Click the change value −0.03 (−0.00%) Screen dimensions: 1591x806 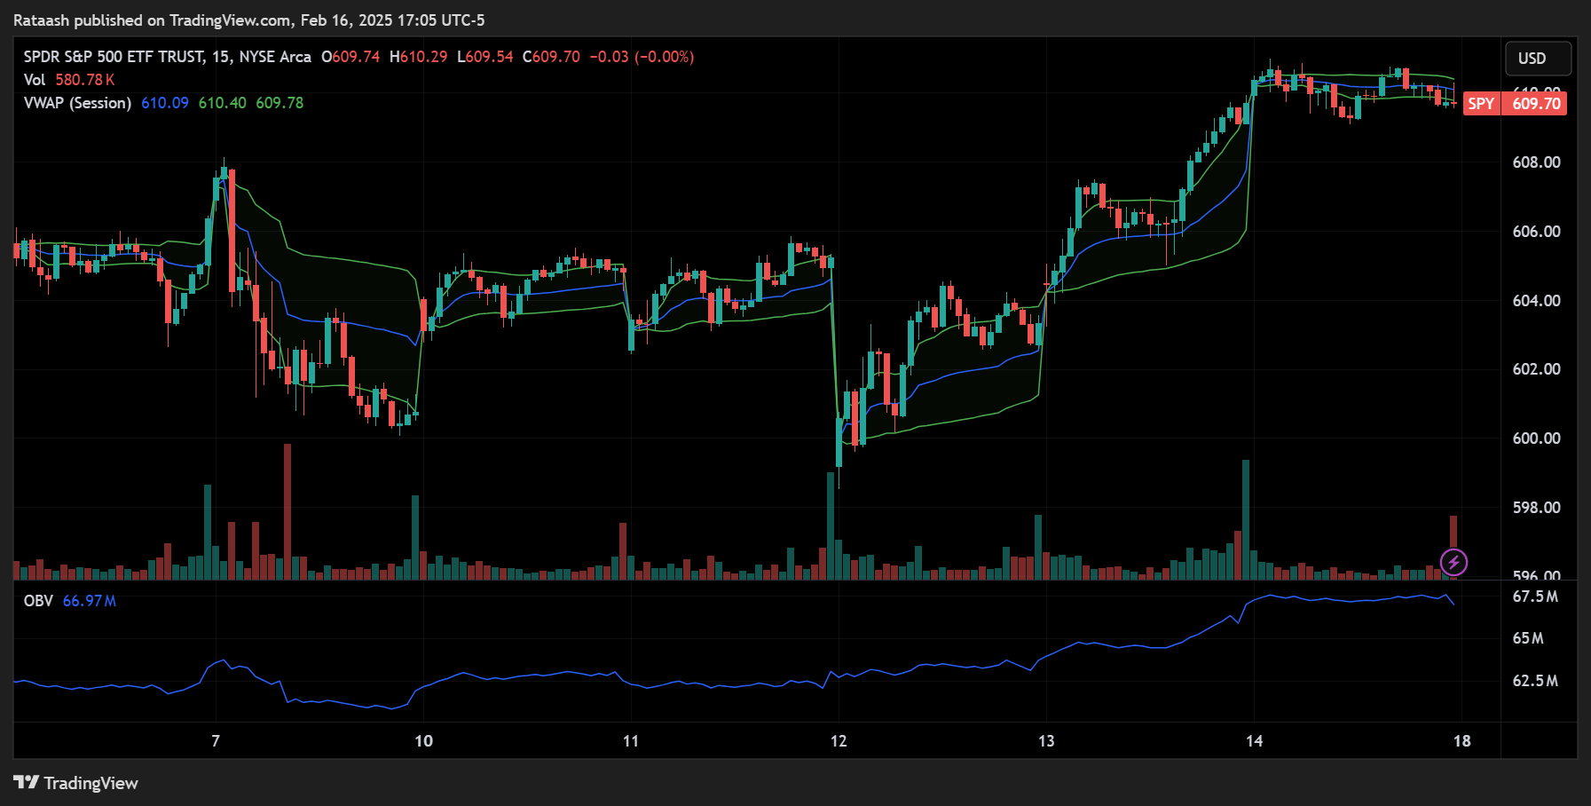pos(642,57)
